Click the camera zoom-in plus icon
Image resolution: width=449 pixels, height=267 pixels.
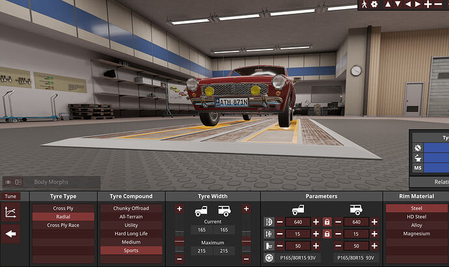[428, 5]
